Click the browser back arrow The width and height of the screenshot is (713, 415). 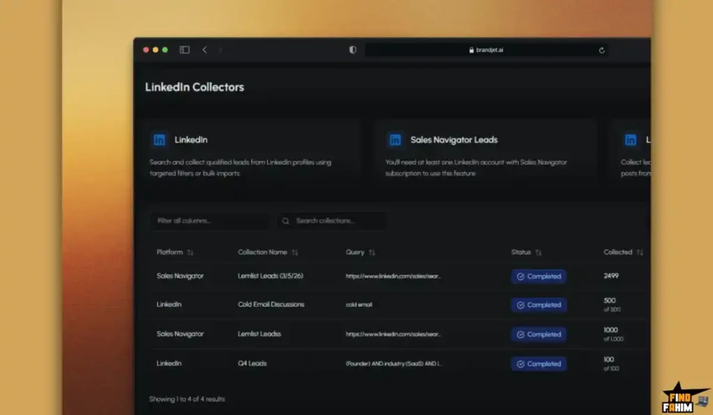[x=204, y=50]
